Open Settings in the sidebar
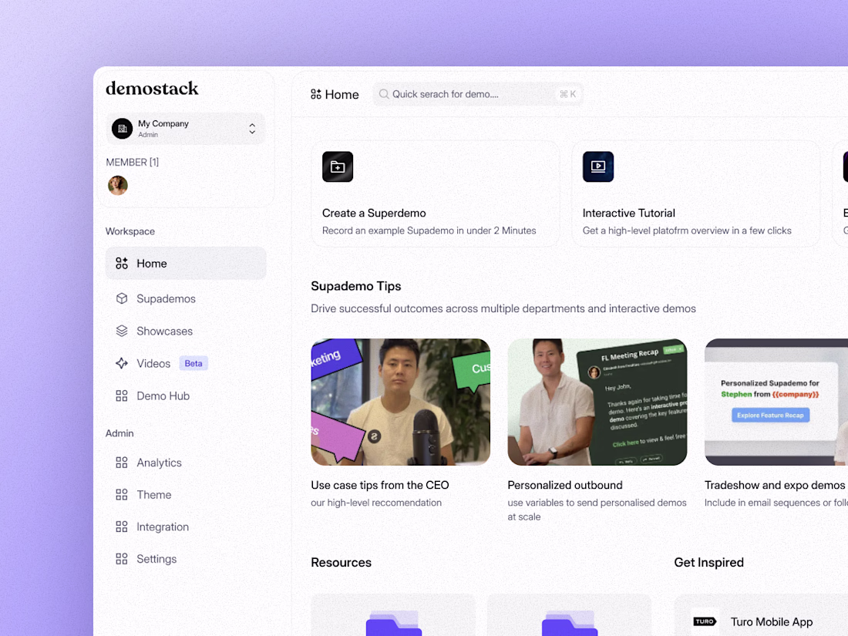Screen dimensions: 848x636 [x=156, y=559]
